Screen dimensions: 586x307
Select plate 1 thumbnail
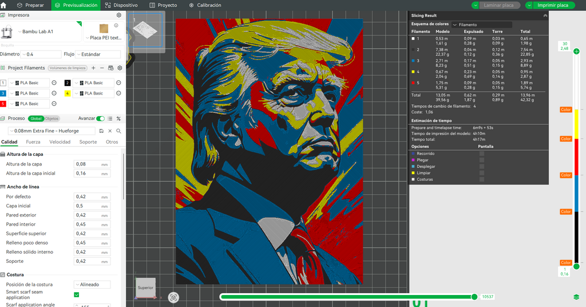click(x=145, y=31)
